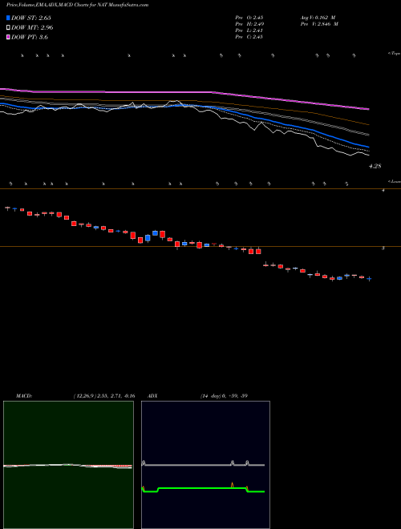Click the 'Pre V: 2.846 M' volume text
This screenshot has width=401, height=529.
(x=319, y=24)
